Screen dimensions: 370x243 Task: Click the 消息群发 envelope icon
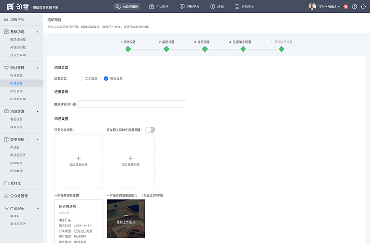point(6,111)
